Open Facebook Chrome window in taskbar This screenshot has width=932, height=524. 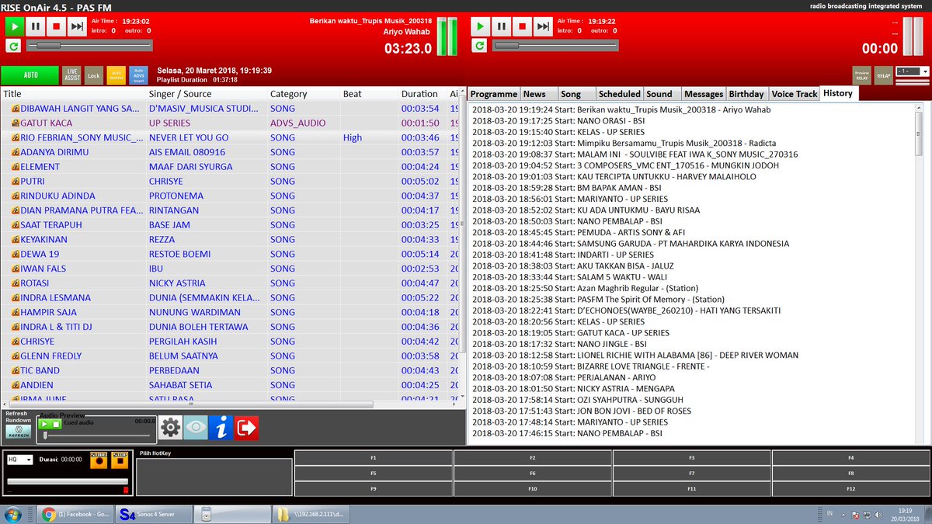point(75,514)
